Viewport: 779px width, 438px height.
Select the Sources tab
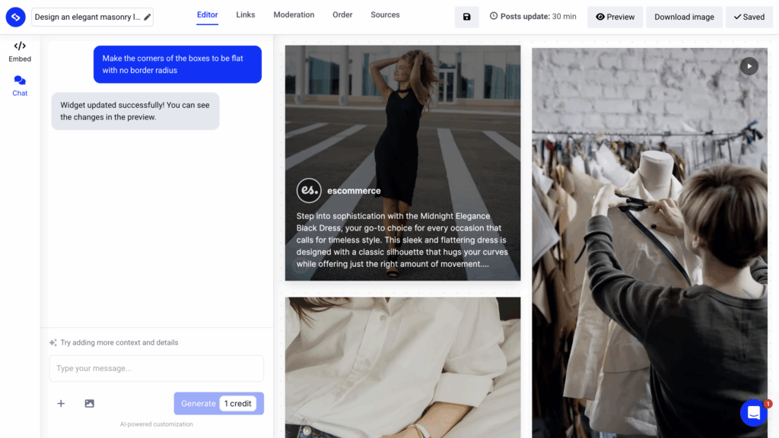385,15
